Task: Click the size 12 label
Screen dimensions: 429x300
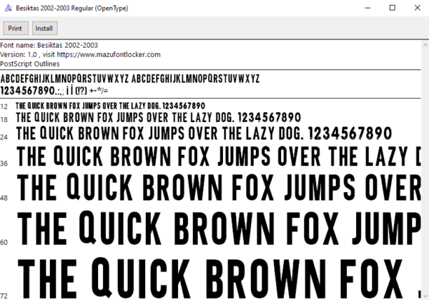Action: [x=4, y=106]
